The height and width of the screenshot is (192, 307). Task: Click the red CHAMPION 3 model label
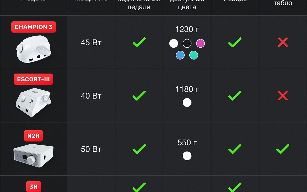pyautogui.click(x=34, y=27)
